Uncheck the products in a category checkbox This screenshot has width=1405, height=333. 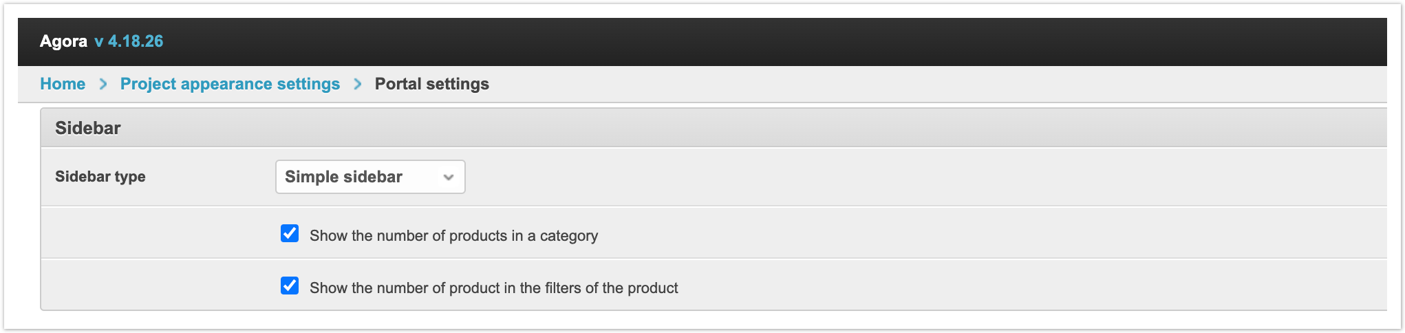click(290, 234)
